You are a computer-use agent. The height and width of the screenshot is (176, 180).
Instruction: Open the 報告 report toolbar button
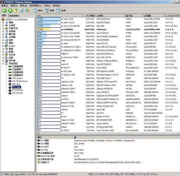tap(38, 11)
